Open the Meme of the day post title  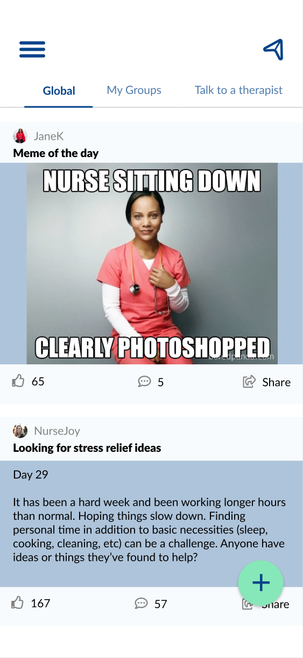point(56,153)
